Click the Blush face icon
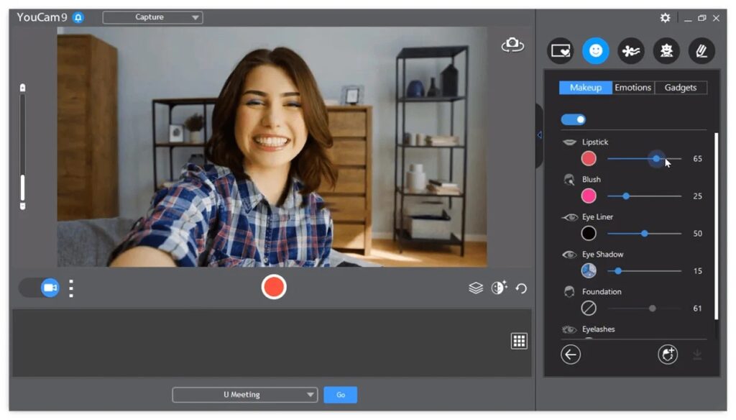This screenshot has width=736, height=420. point(569,180)
